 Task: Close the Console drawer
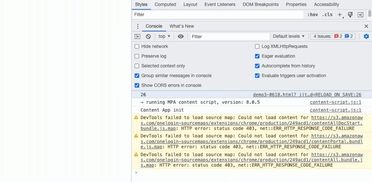(x=366, y=26)
